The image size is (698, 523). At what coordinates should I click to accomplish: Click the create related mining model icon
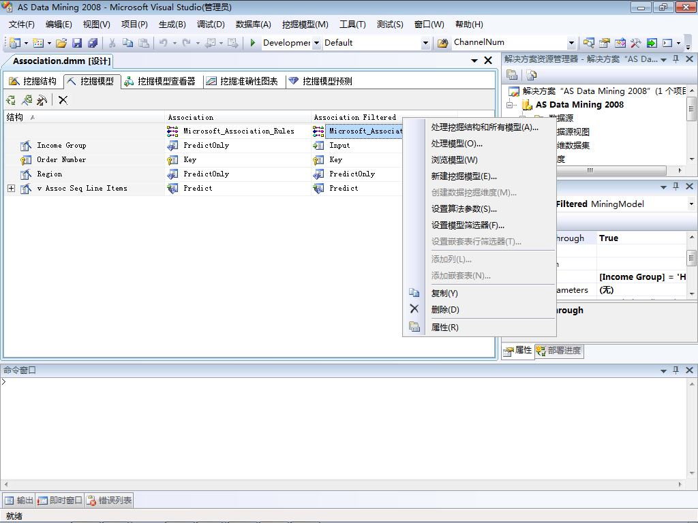click(x=27, y=100)
